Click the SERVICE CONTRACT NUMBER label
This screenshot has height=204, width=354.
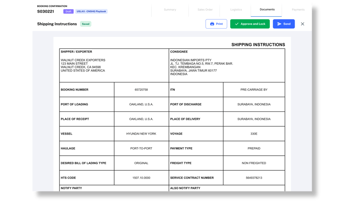point(192,178)
